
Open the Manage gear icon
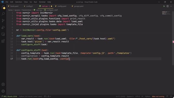pos(3,91)
